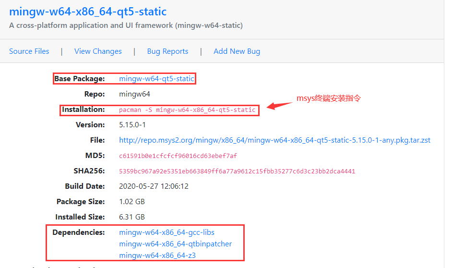Select the SHA256 hash value

[237, 171]
